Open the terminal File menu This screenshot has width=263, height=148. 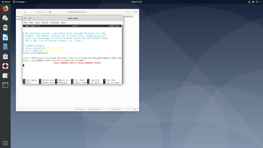[x=25, y=23]
